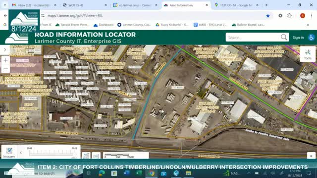Open Microsoft Store from the taskbar

tap(114, 173)
